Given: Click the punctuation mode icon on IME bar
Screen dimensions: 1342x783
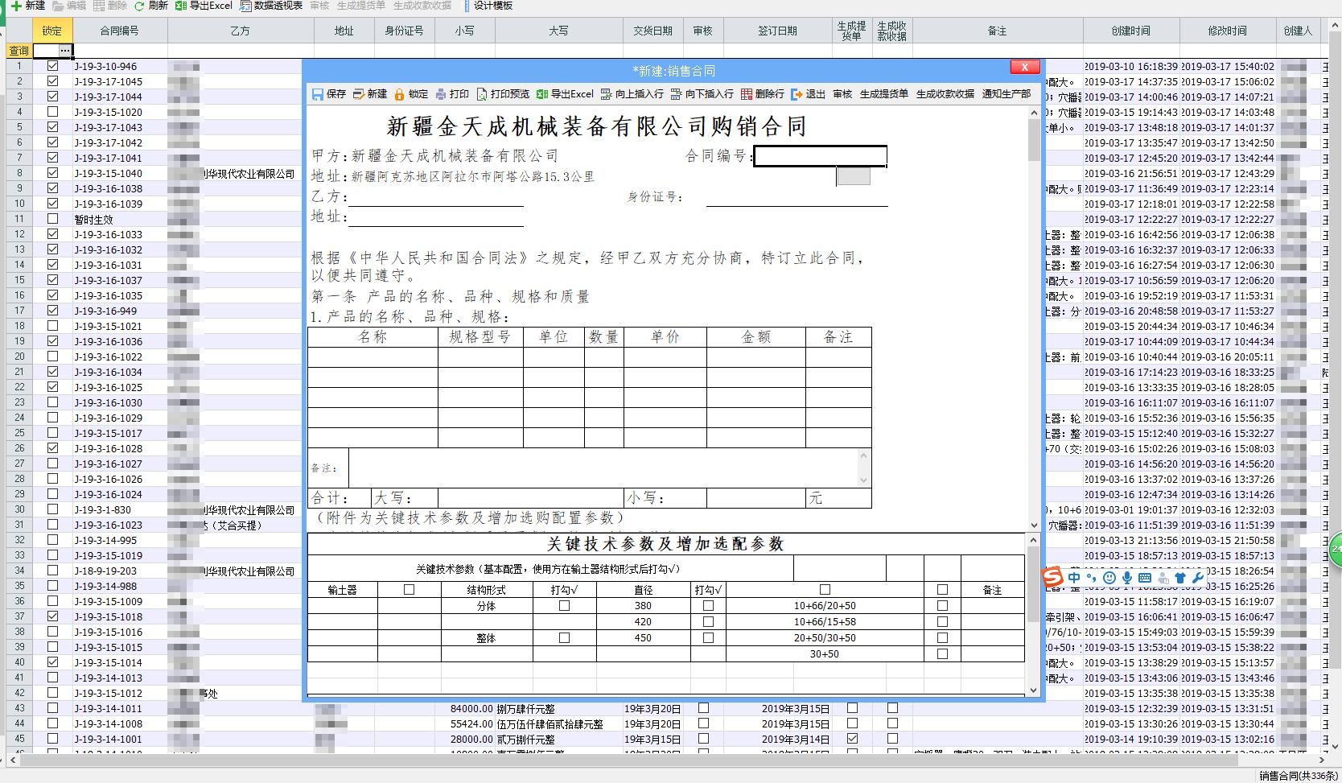Looking at the screenshot, I should [1091, 578].
